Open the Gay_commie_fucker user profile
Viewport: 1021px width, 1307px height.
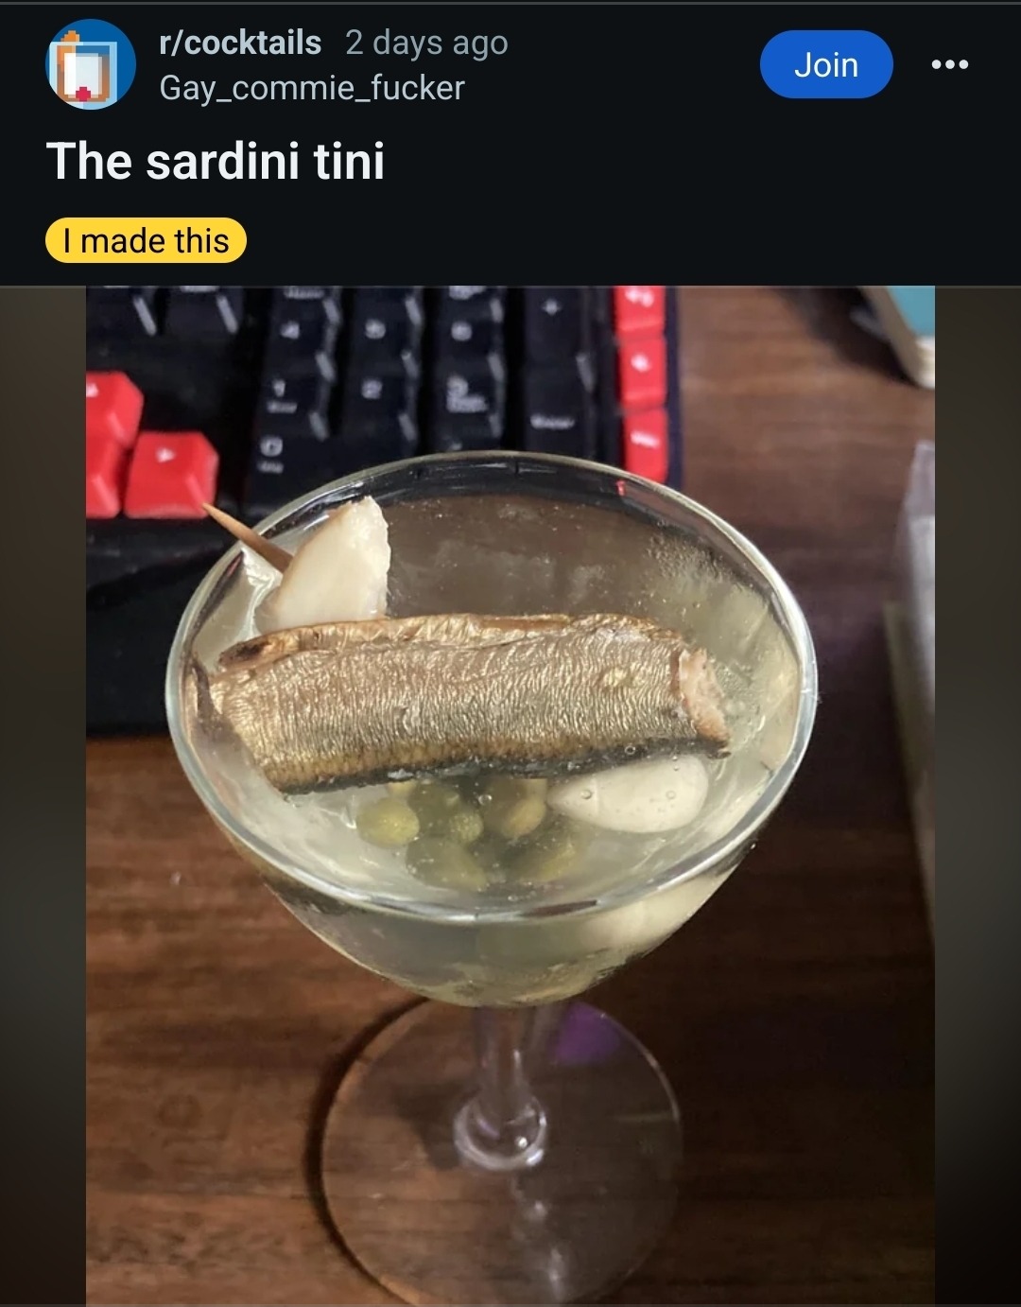coord(312,88)
